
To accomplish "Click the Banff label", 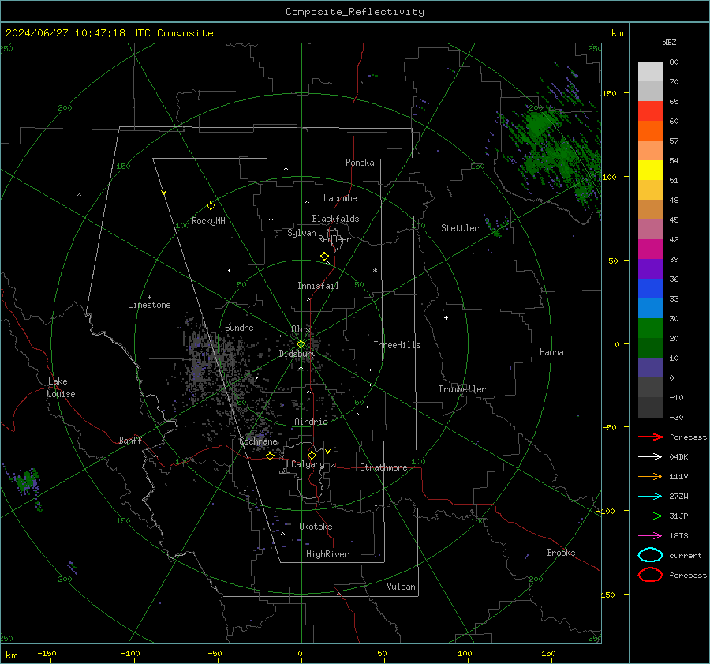I will (x=130, y=440).
